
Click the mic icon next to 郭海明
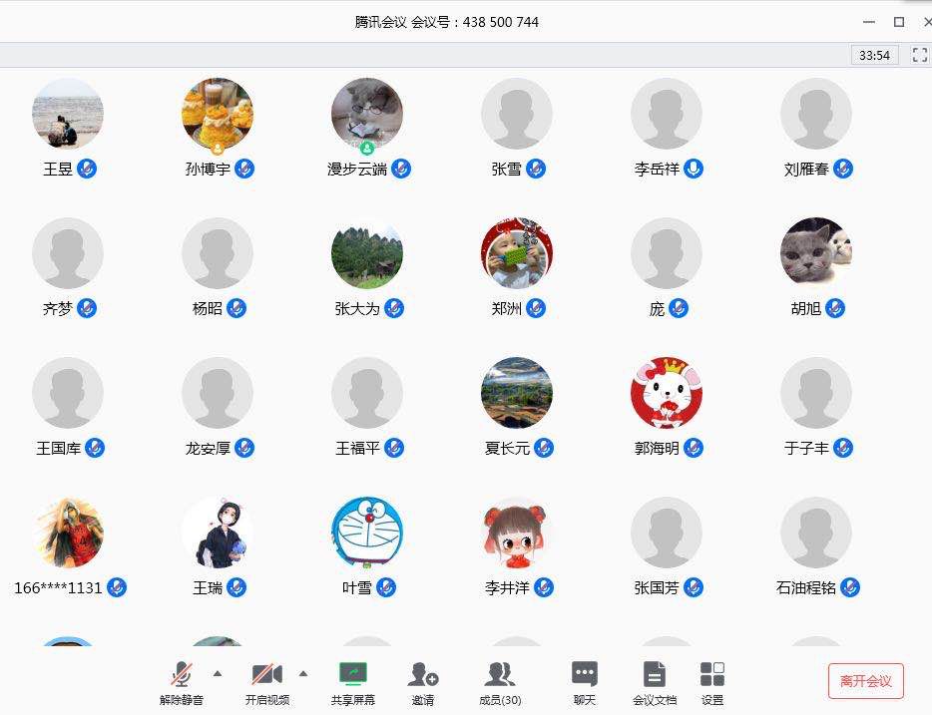pyautogui.click(x=694, y=448)
